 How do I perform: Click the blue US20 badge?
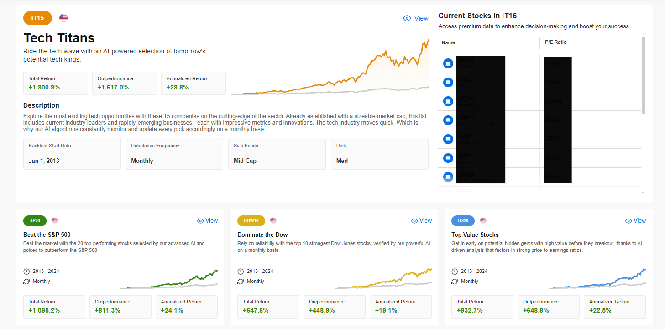point(463,221)
